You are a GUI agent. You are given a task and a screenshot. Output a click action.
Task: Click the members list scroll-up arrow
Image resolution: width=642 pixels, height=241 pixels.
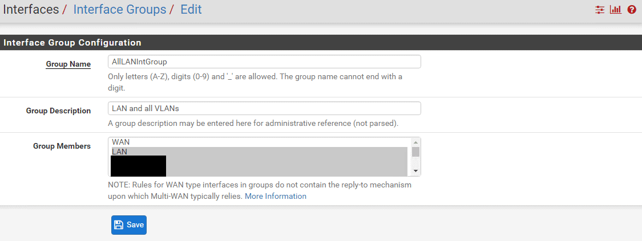point(415,142)
